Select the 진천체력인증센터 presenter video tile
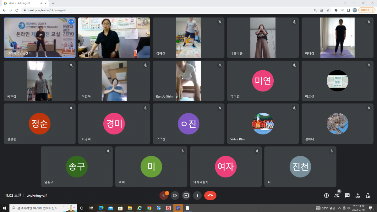The image size is (377, 212). coord(40,38)
